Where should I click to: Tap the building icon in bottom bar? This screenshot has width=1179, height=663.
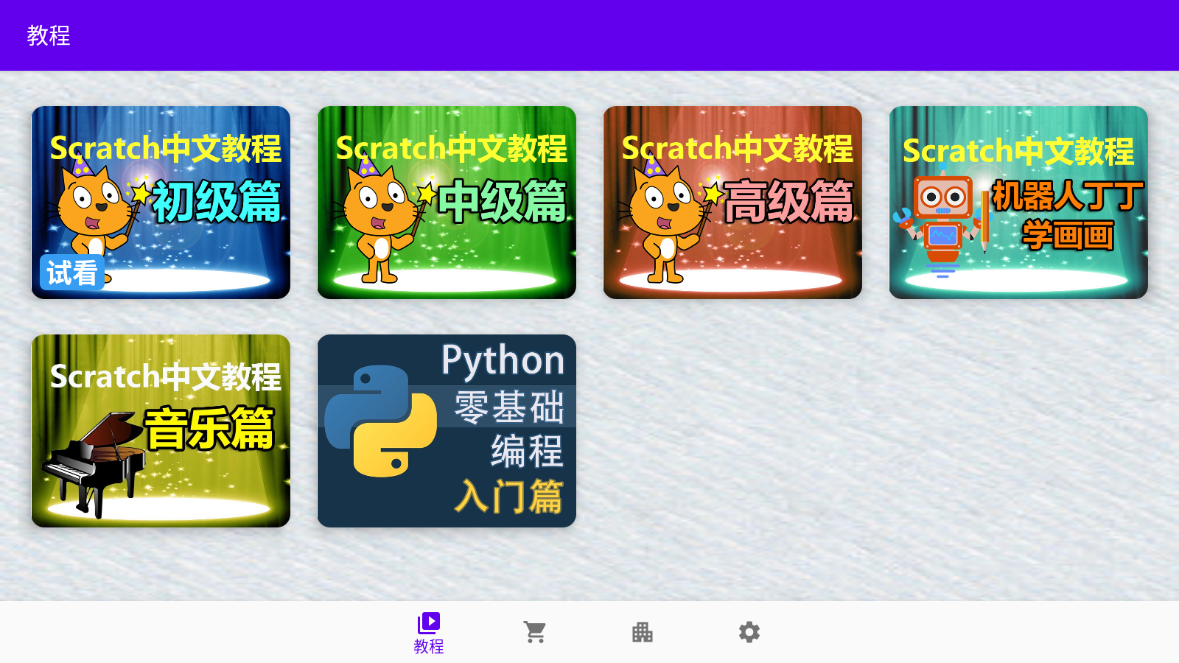(x=643, y=632)
